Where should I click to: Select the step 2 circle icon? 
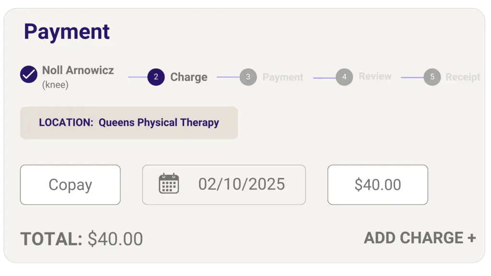[156, 77]
